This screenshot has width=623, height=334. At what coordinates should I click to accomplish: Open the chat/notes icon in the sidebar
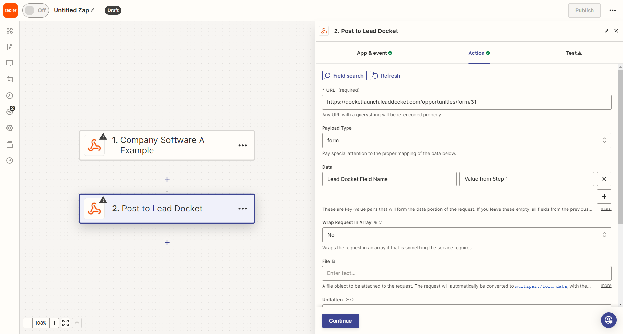10,63
